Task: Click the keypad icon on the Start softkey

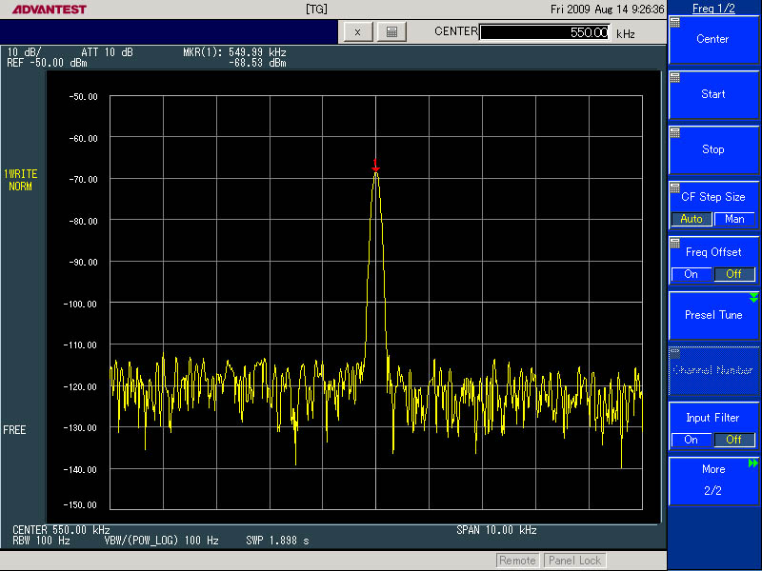Action: point(675,78)
